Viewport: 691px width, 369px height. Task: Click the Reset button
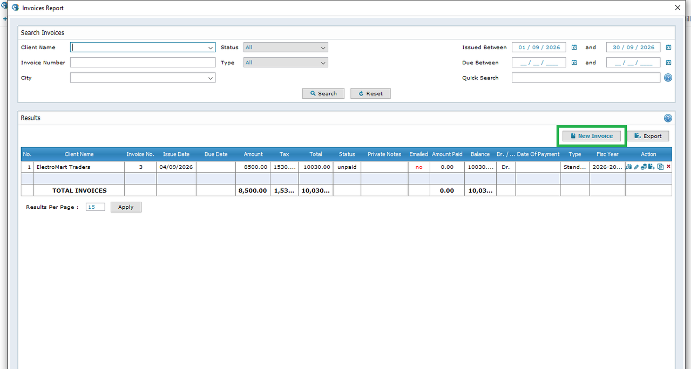(370, 93)
